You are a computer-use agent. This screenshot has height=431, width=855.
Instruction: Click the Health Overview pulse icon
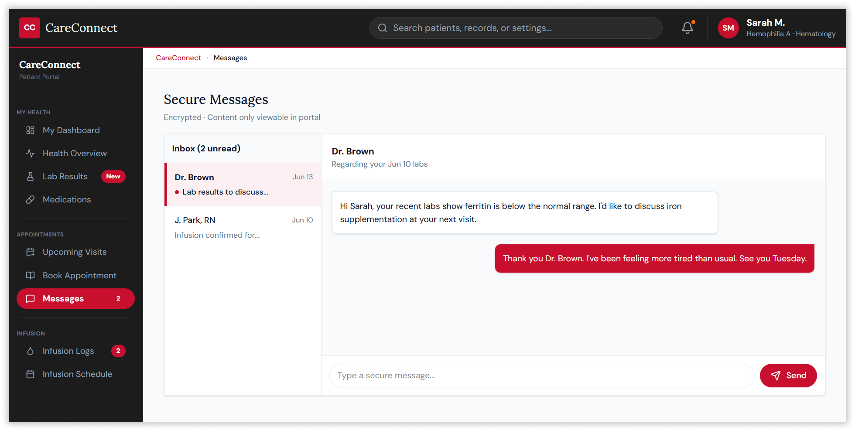tap(30, 154)
